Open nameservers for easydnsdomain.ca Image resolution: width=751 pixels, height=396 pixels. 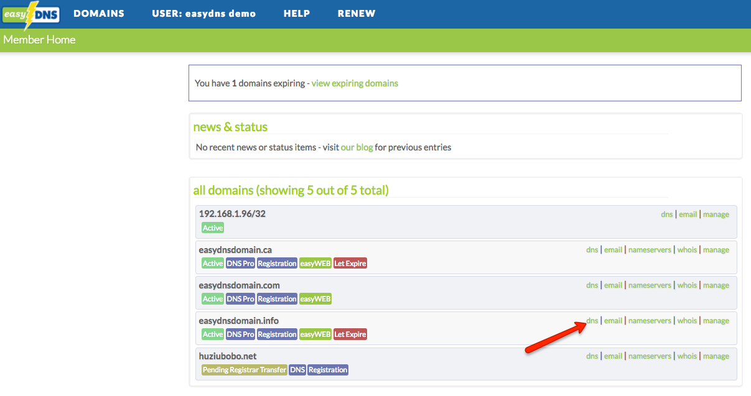tap(650, 250)
